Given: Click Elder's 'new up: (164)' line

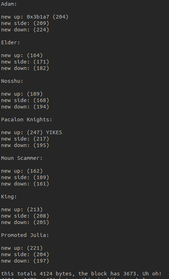Looking at the screenshot, I should point(22,55).
